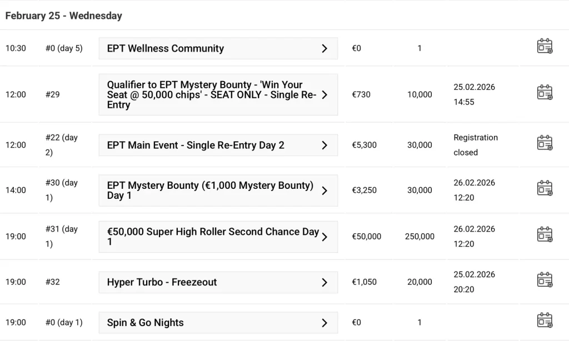Expand EPT Wellness Community chevron arrow

pos(325,49)
